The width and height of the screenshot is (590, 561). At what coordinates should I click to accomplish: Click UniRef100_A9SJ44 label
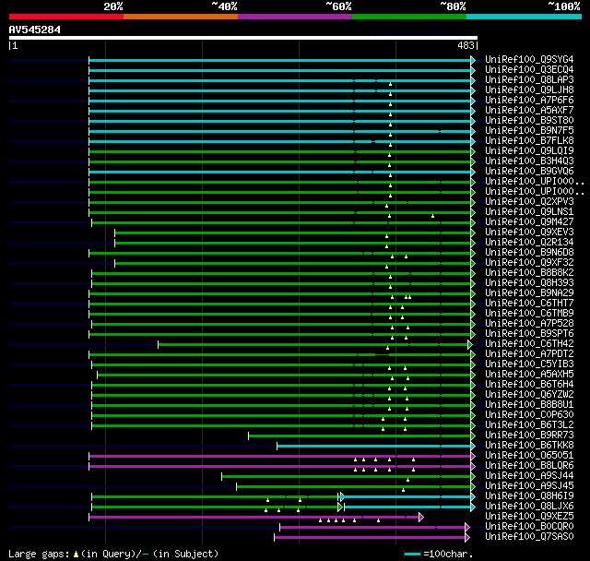pyautogui.click(x=529, y=476)
